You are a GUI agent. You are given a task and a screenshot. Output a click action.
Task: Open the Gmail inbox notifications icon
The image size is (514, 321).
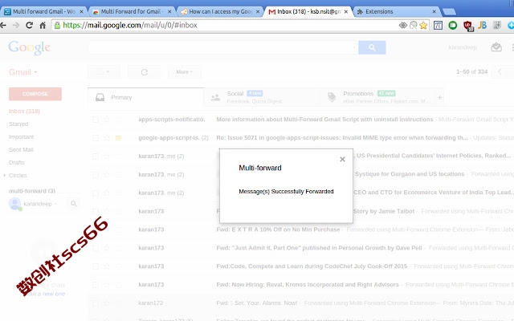click(496, 47)
